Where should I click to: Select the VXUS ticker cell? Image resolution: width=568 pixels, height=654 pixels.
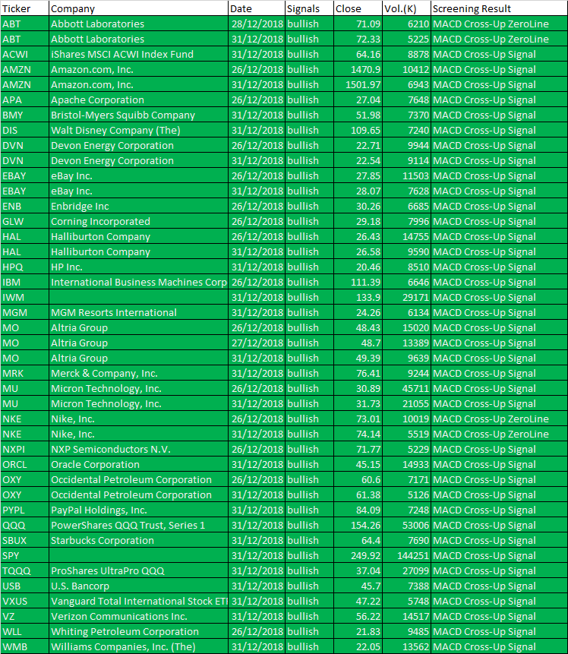point(24,601)
